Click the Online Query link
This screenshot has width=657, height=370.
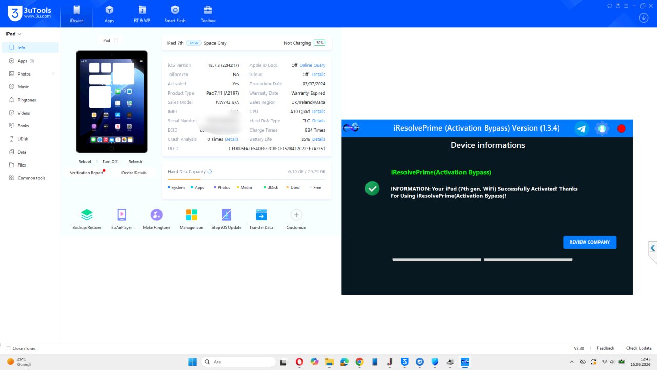(x=313, y=65)
